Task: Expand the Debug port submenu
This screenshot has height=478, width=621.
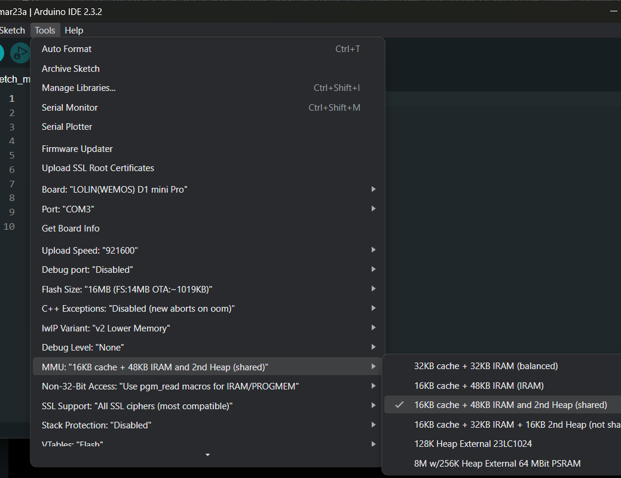Action: (207, 270)
